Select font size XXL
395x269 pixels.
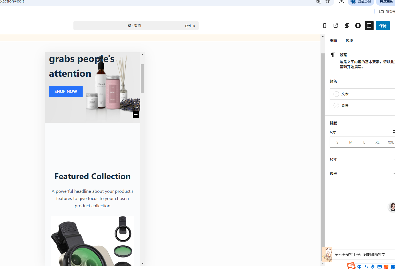(x=391, y=142)
